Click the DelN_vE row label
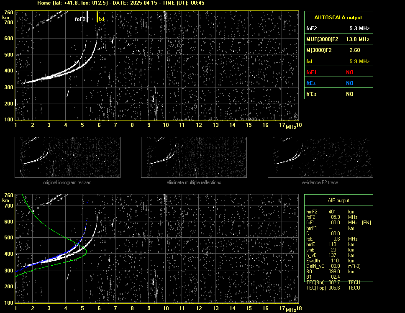Screen dimensions: 405x313 click(315, 266)
